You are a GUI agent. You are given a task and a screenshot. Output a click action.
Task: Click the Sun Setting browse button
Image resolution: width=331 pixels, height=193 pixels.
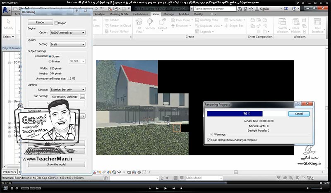pos(82,97)
